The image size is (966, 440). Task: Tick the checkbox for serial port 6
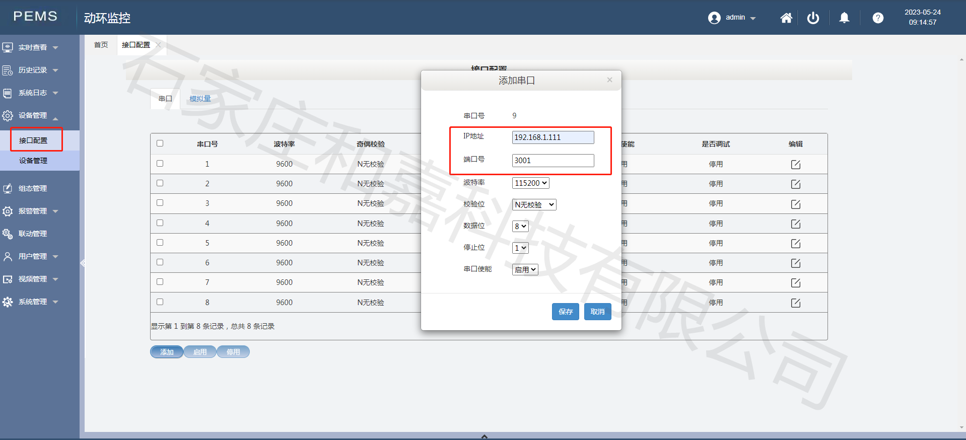point(160,262)
